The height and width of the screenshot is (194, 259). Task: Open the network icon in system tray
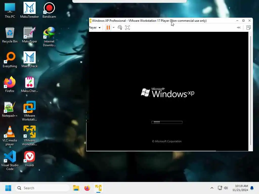pyautogui.click(x=220, y=188)
